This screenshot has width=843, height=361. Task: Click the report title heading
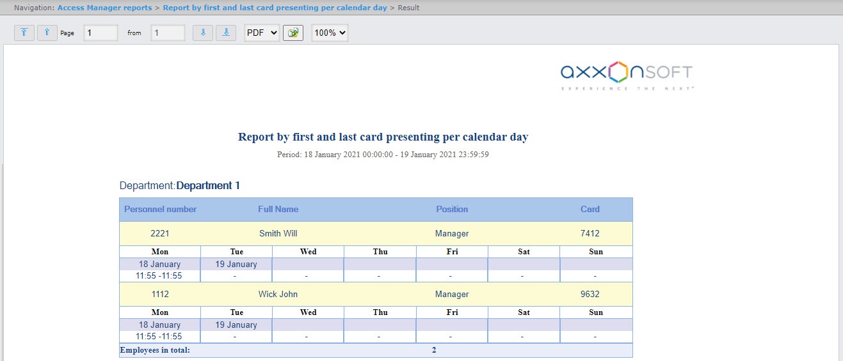(x=383, y=137)
